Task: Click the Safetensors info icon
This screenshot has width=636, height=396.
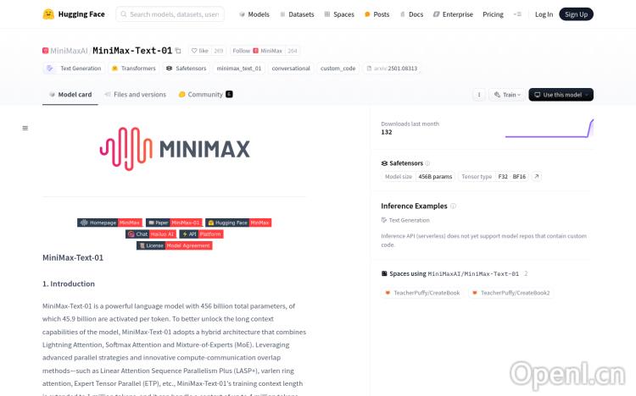Action: pos(427,163)
